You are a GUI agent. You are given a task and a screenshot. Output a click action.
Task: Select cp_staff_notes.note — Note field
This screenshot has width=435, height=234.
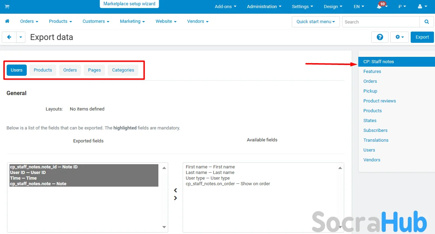pos(84,184)
